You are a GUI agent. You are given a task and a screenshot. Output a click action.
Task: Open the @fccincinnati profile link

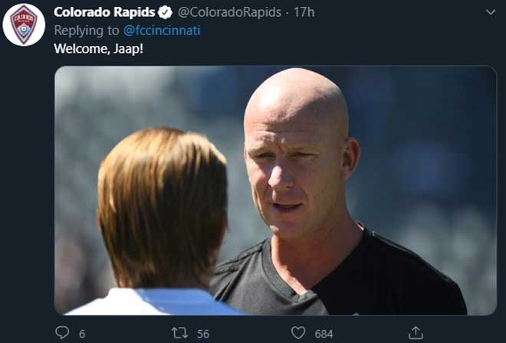coord(162,31)
